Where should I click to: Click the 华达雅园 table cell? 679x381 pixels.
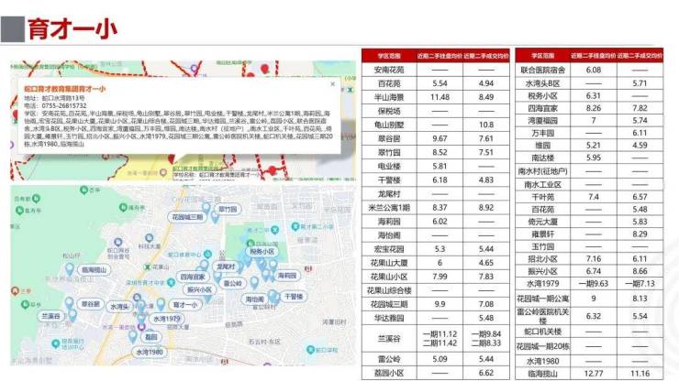(389, 319)
